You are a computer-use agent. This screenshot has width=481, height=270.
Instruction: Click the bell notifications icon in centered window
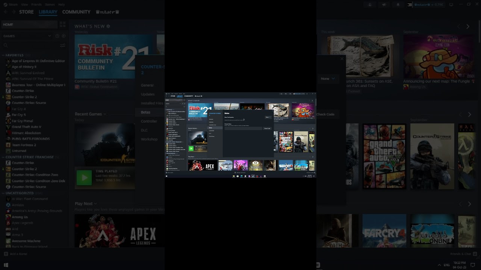290,94
